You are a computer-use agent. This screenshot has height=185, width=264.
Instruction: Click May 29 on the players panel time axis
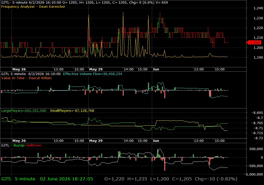point(96,141)
